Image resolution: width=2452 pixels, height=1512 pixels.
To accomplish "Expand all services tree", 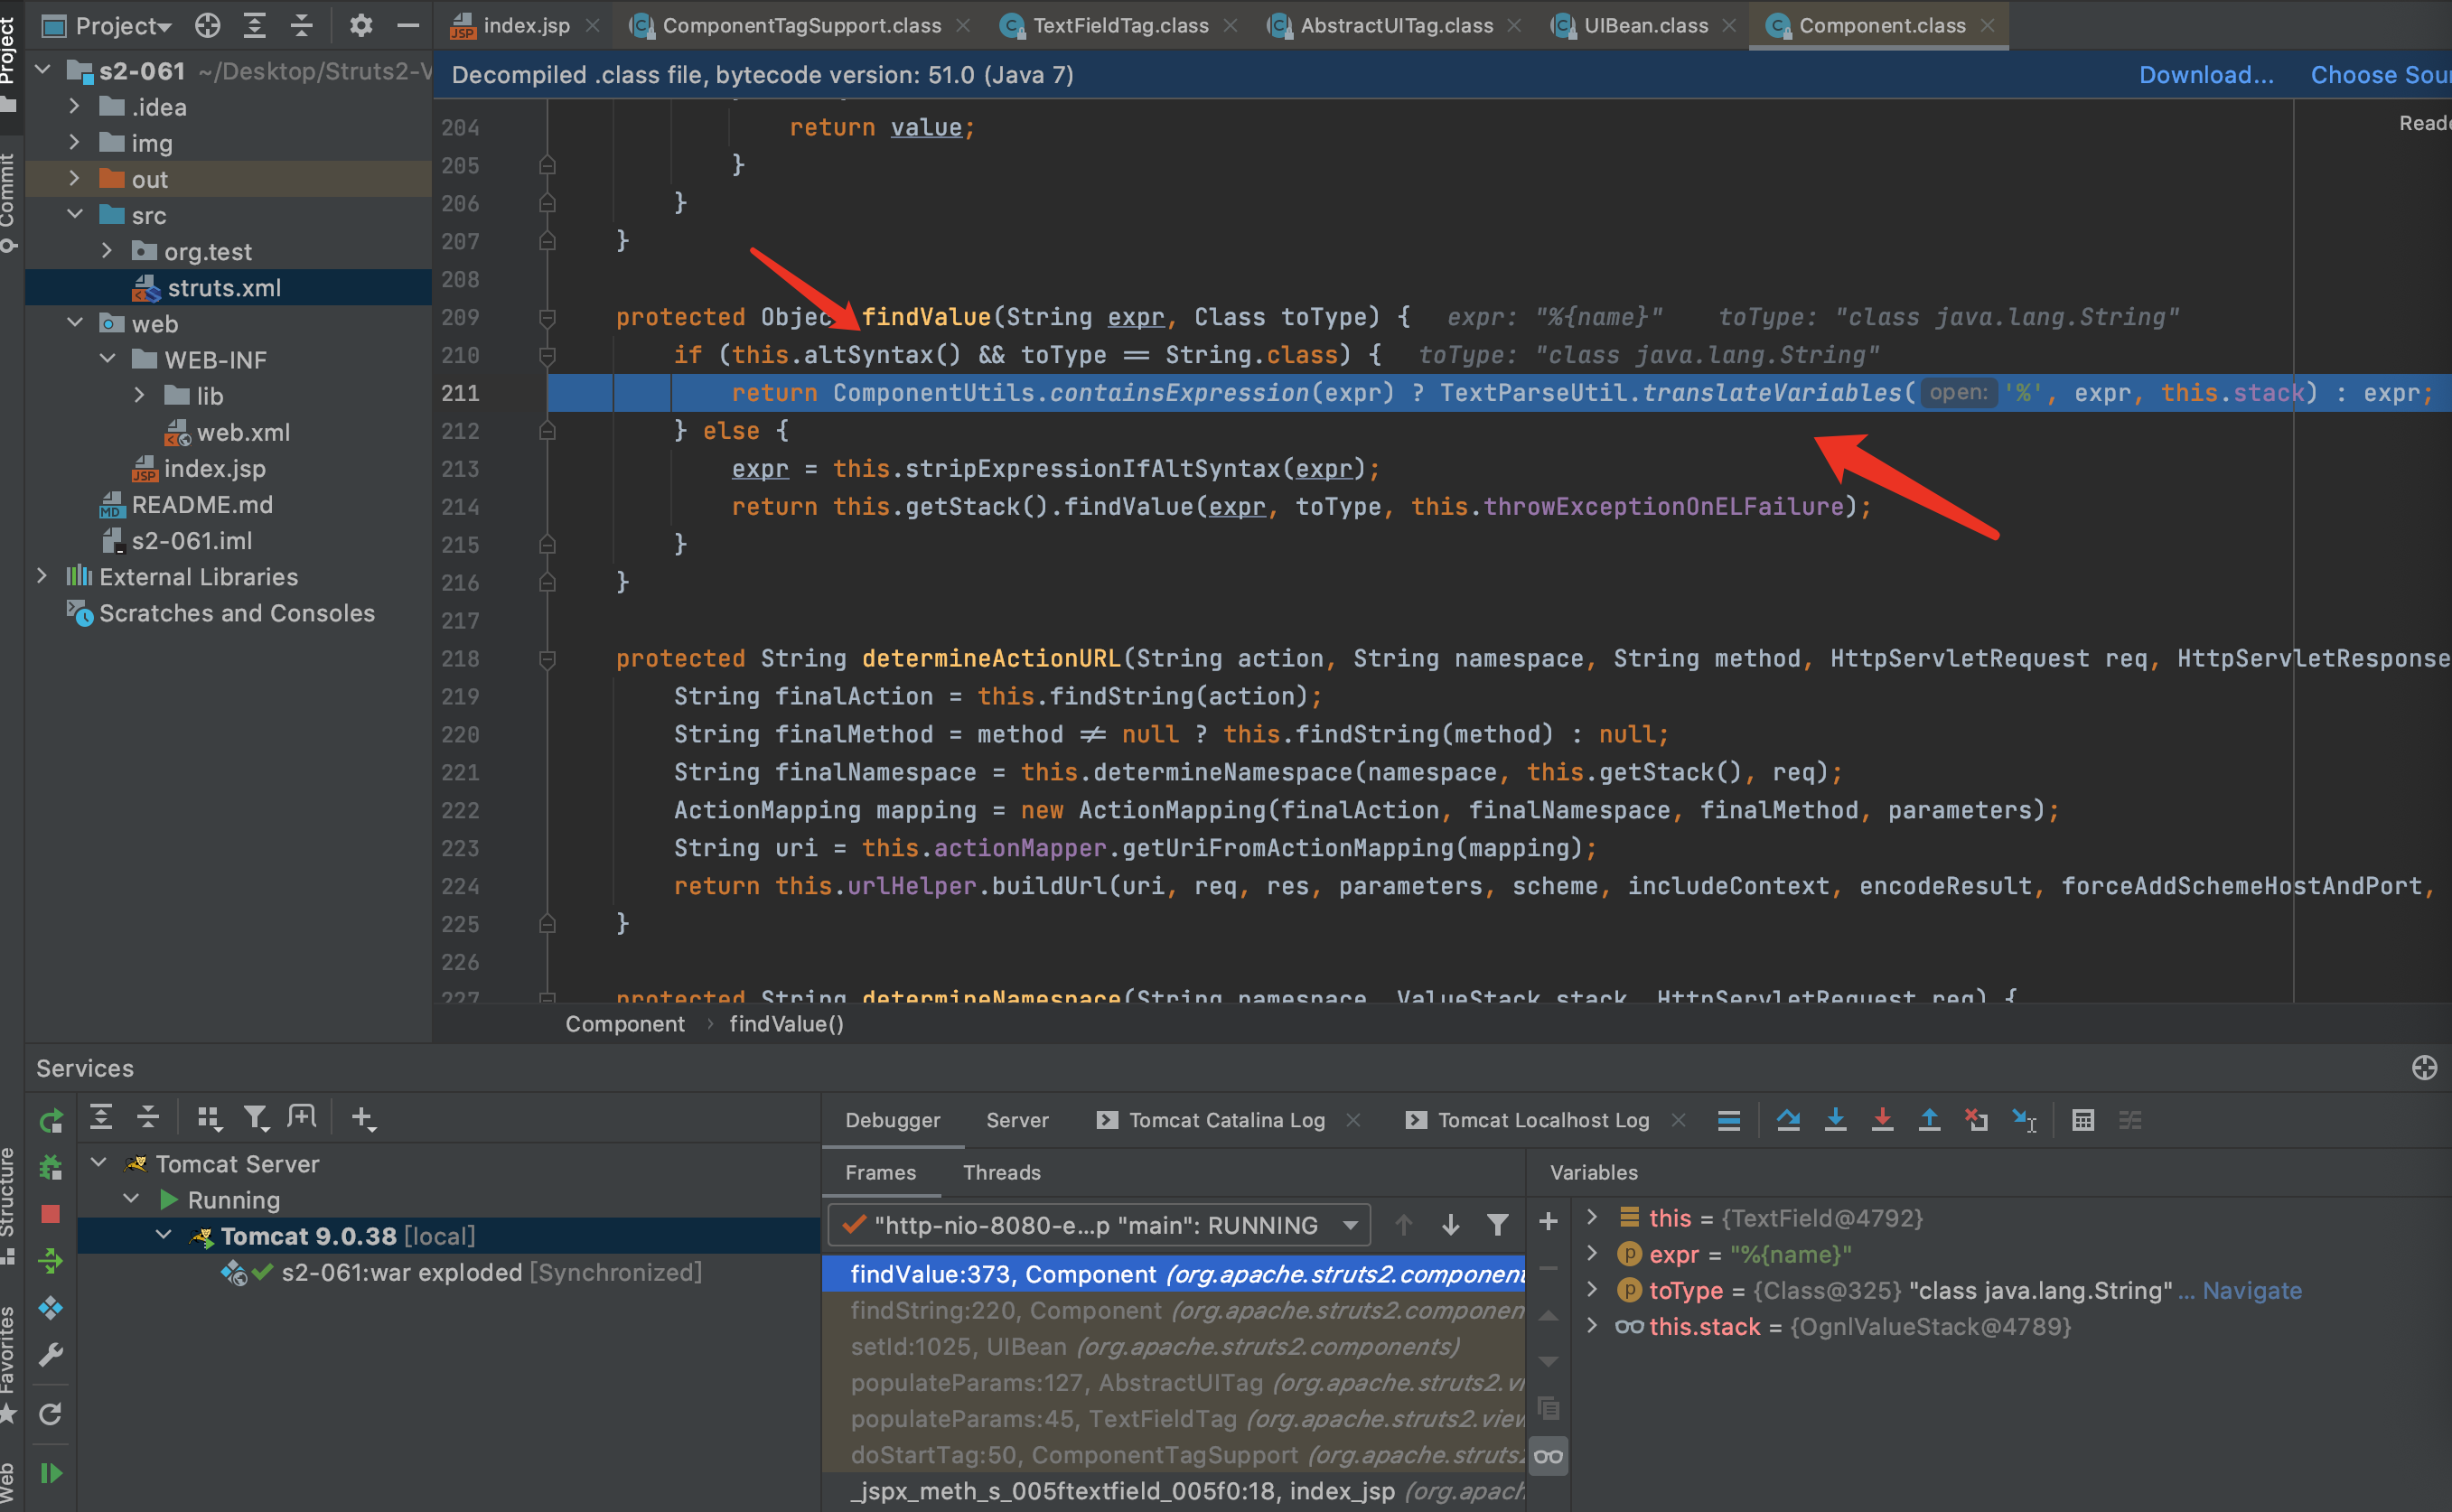I will (101, 1117).
